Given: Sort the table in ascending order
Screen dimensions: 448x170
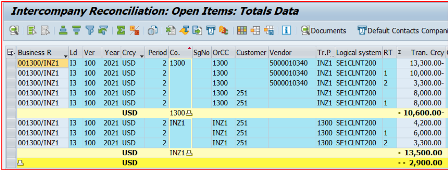Looking at the screenshot, I should (63, 30).
